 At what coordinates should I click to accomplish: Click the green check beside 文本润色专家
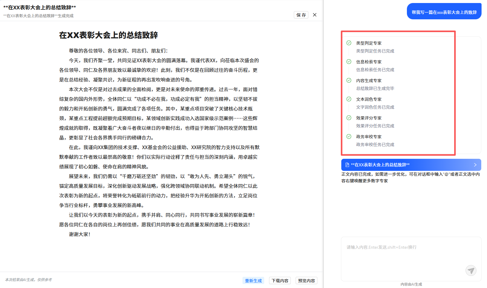coord(349,99)
